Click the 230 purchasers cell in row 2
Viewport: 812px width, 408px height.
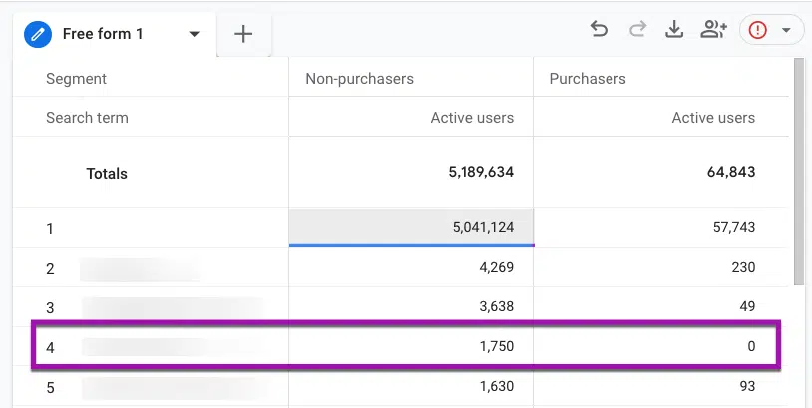click(x=660, y=267)
